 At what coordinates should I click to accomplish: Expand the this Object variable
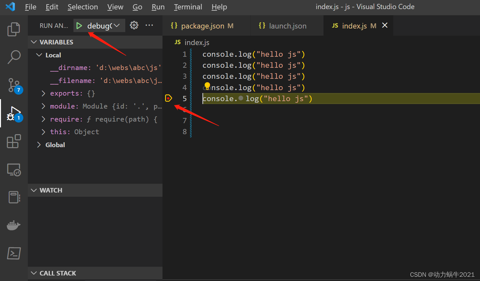tap(43, 132)
